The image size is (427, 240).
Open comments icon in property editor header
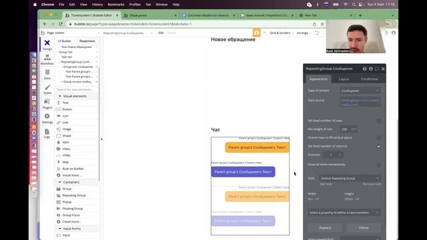377,69
